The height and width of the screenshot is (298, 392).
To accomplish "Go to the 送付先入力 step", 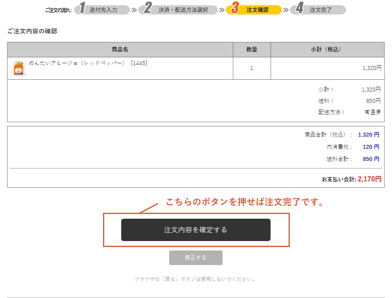I will coord(103,10).
